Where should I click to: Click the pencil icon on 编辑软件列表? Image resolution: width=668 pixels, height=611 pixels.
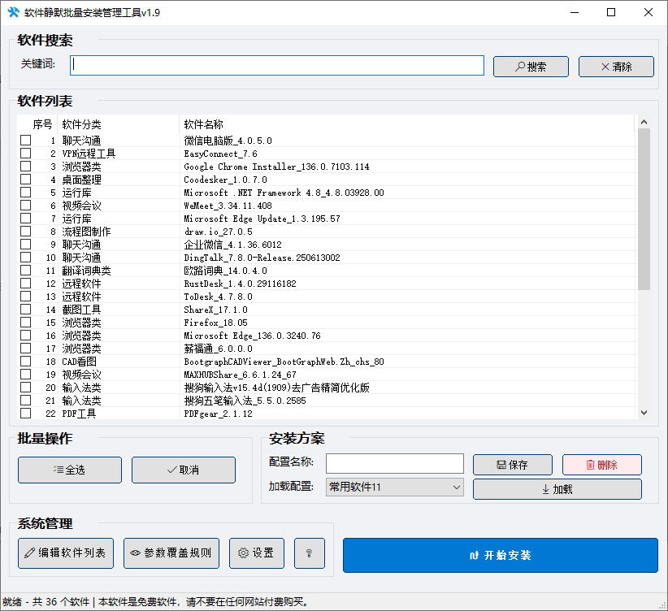coord(28,553)
